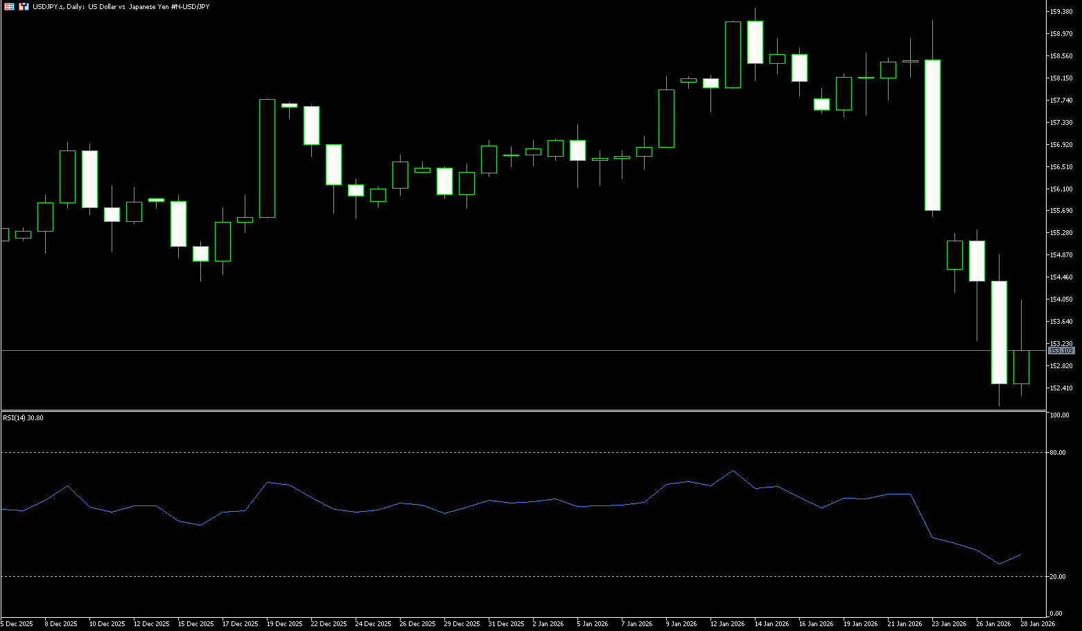Image resolution: width=1082 pixels, height=631 pixels.
Task: Click the bar chart panel icon
Action: 24,6
